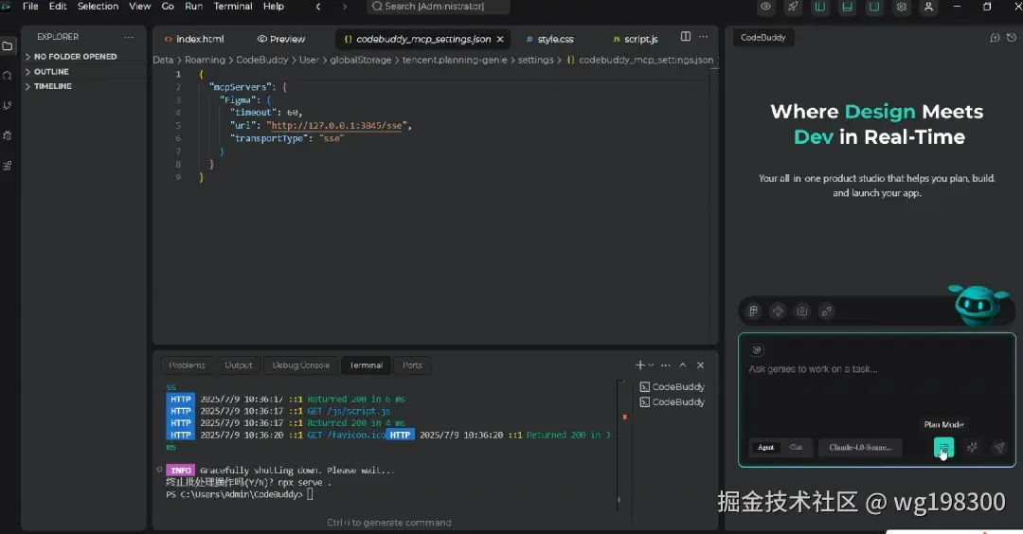Open Explorer panel more actions ellipsis
Viewport: 1023px width, 534px height.
[x=129, y=37]
